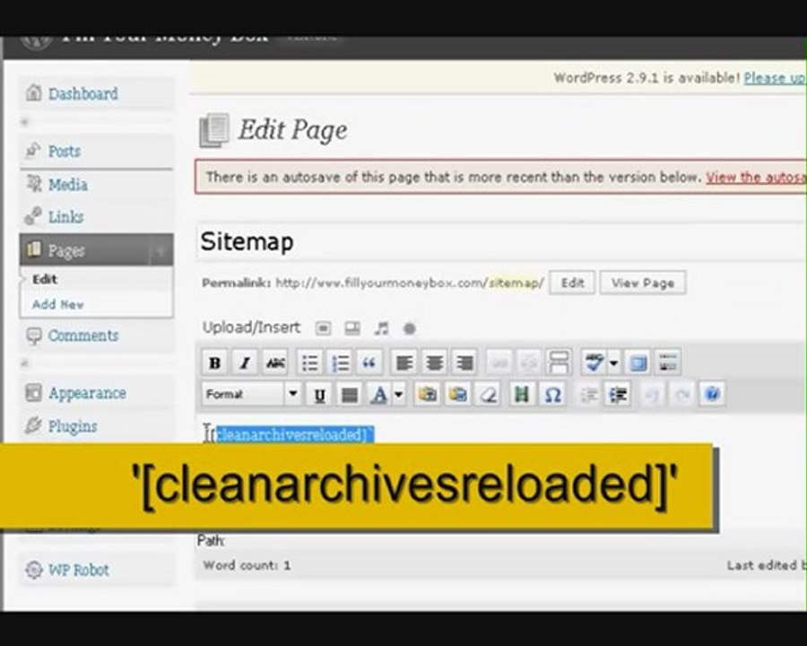807x646 pixels.
Task: Open View the autosave link
Action: coord(756,178)
